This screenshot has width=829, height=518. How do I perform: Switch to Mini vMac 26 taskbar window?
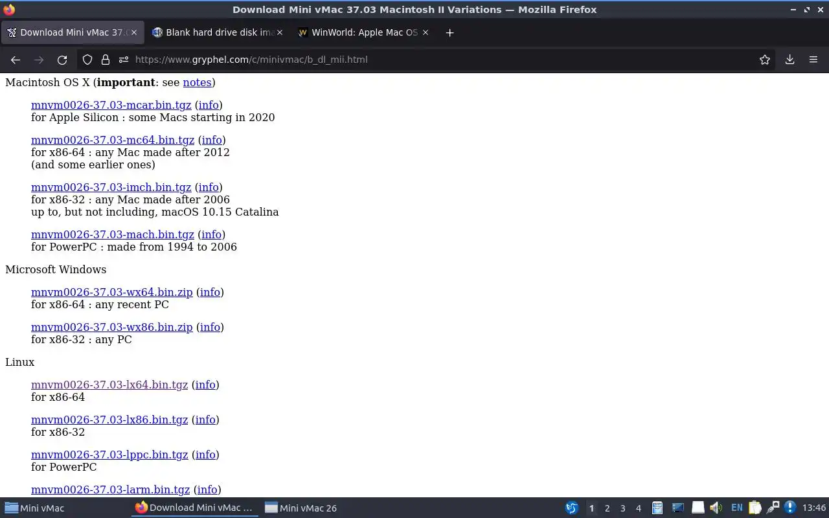(324, 508)
